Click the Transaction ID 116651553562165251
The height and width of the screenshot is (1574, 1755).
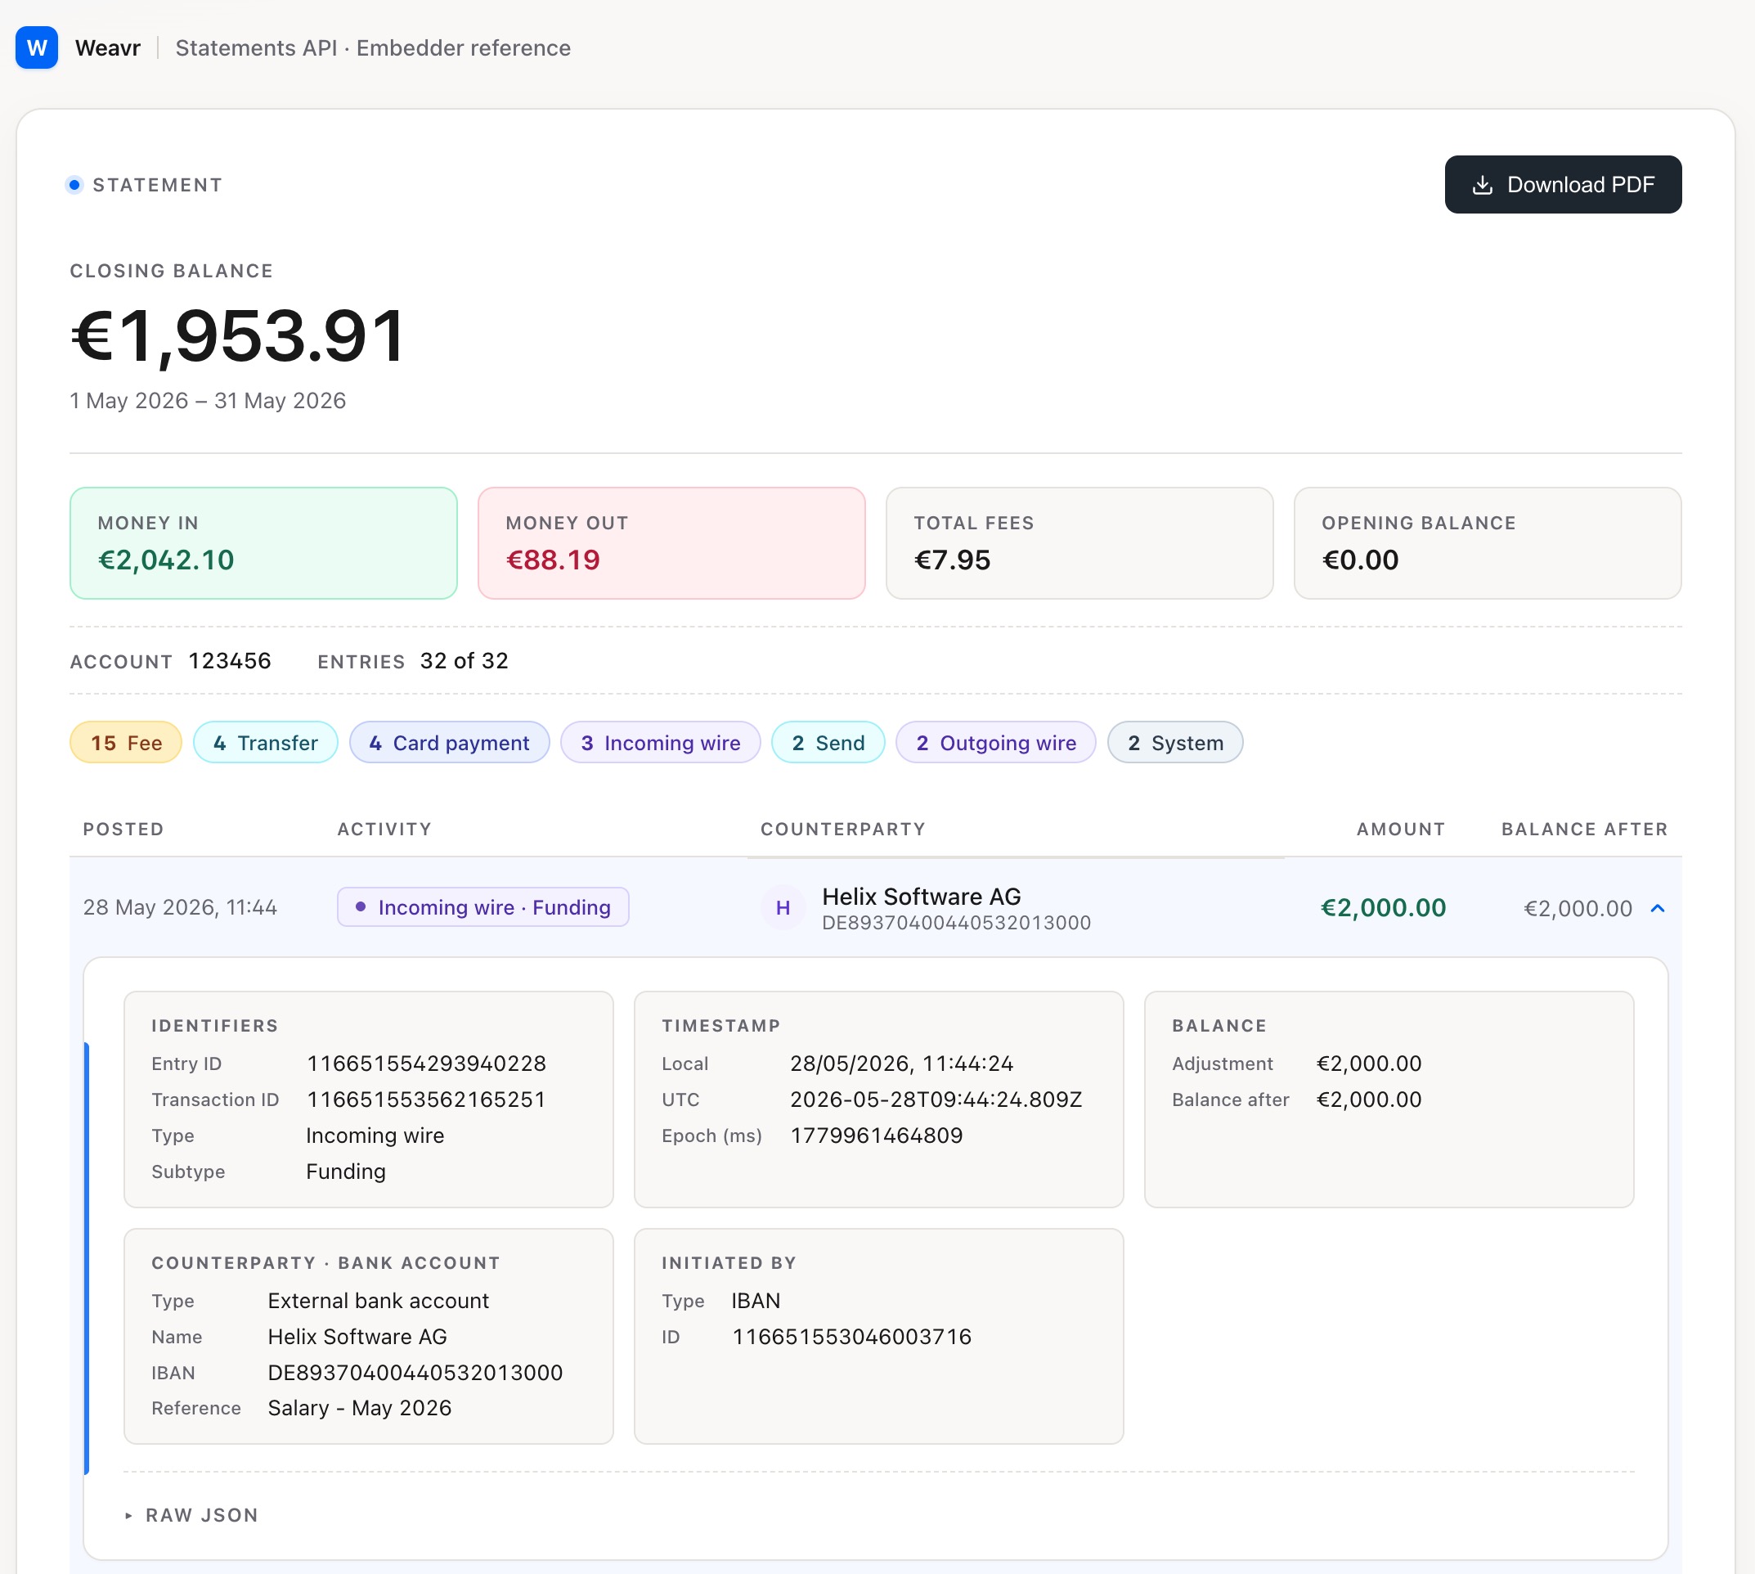pyautogui.click(x=426, y=1100)
